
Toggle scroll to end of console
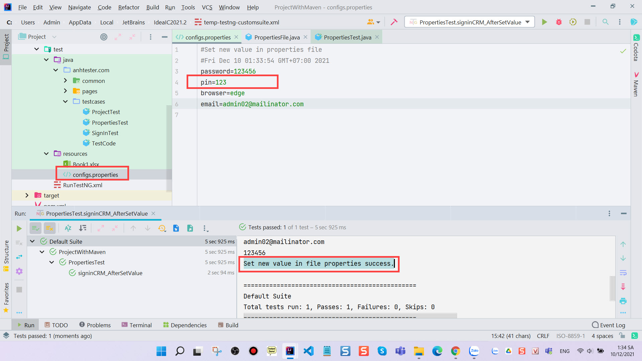(623, 287)
